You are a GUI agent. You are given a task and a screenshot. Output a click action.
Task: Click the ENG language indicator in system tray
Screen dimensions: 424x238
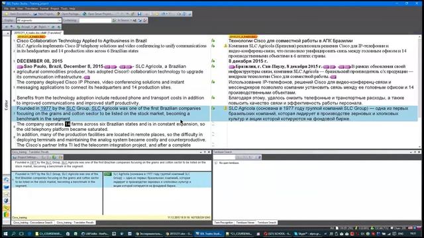pyautogui.click(x=401, y=233)
